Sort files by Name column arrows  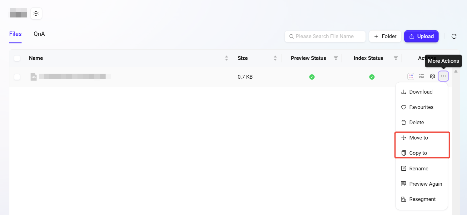tap(226, 58)
